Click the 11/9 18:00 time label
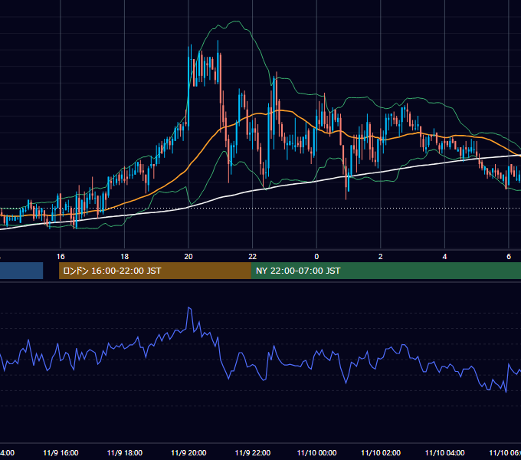 (x=125, y=452)
